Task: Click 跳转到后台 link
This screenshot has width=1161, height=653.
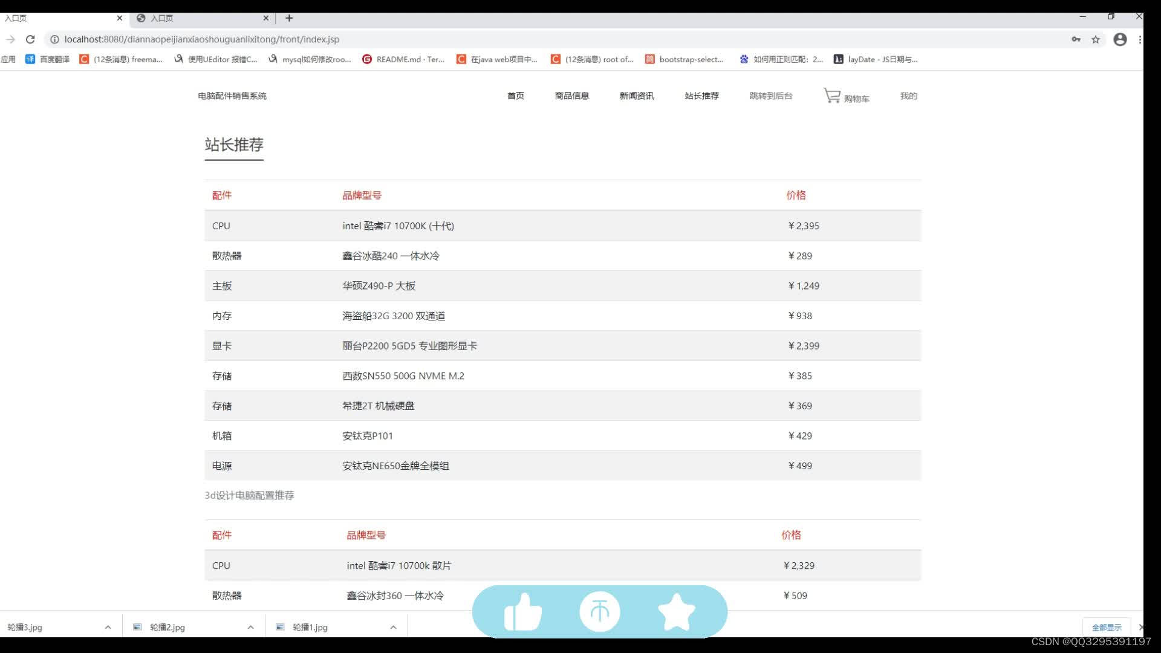Action: click(771, 96)
